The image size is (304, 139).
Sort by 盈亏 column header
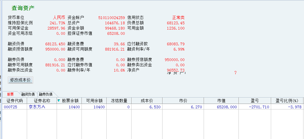(255, 101)
